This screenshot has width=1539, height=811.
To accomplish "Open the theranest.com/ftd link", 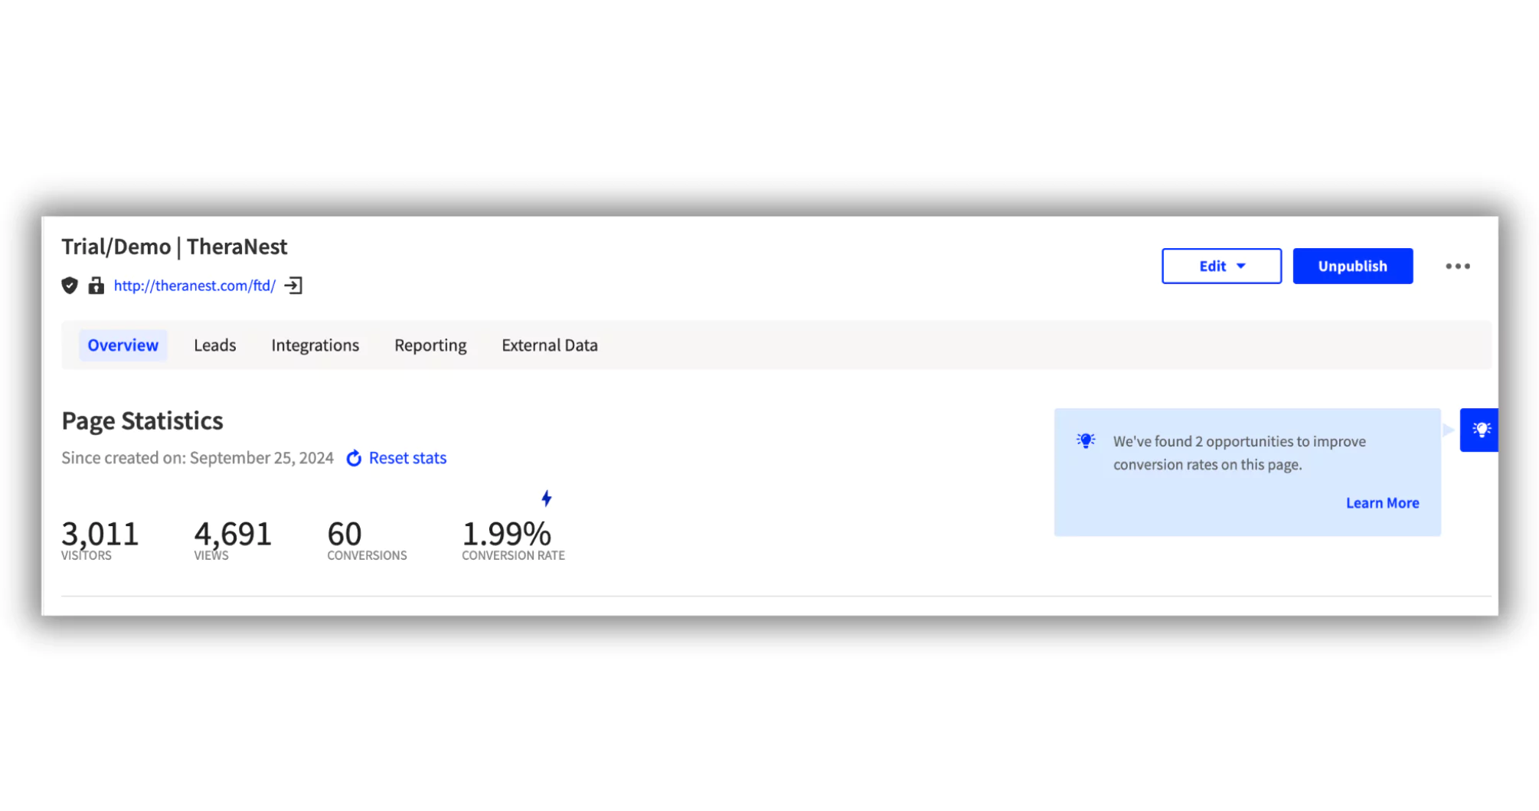I will point(194,286).
